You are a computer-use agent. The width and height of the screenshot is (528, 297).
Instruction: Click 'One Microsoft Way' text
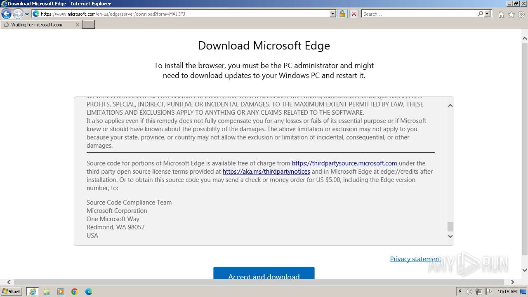point(113,219)
